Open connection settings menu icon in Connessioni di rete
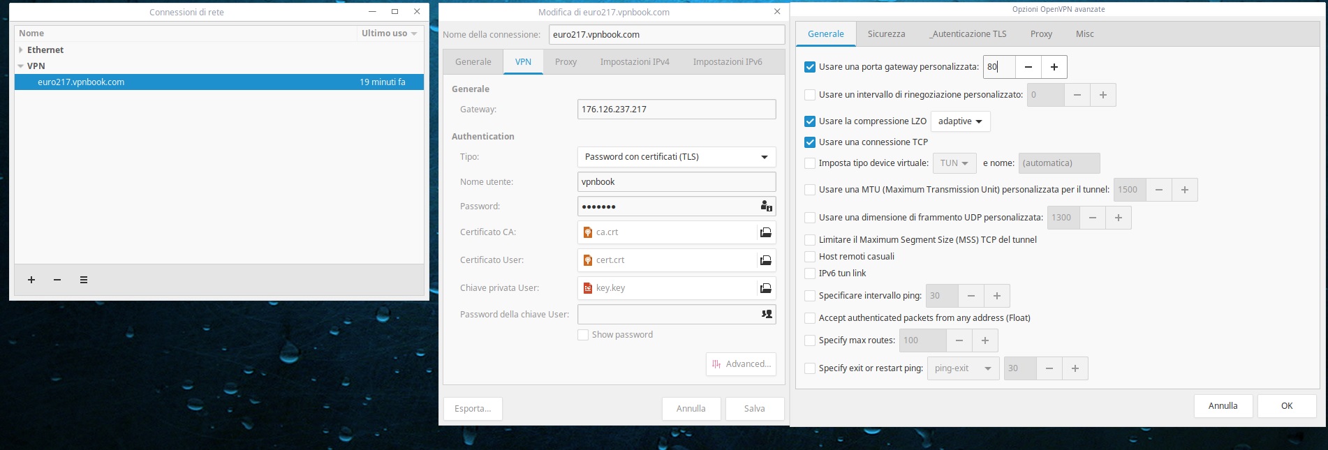Viewport: 1328px width, 450px height. click(x=84, y=280)
